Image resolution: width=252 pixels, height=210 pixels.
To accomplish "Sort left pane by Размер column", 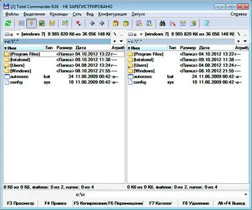I will 64,48.
